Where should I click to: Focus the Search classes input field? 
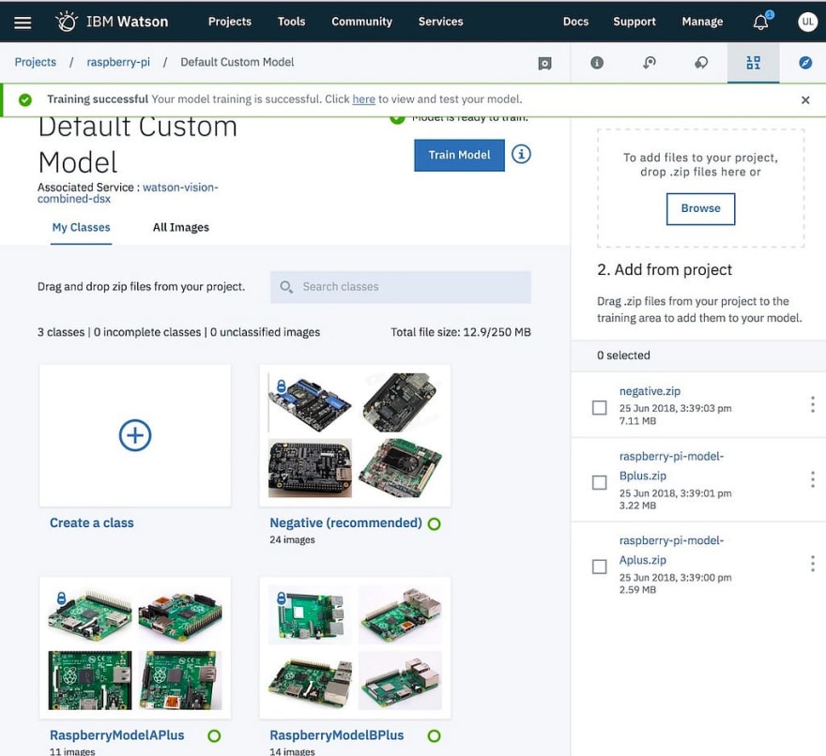coord(401,287)
